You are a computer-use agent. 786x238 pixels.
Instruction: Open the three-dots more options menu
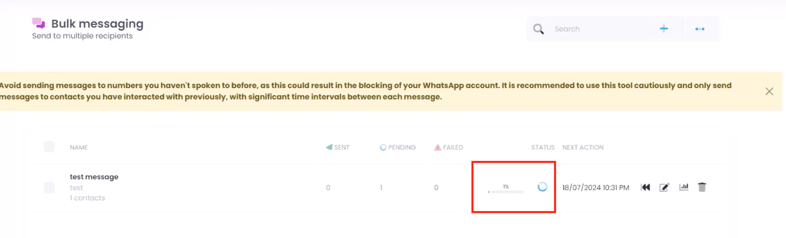tap(700, 29)
